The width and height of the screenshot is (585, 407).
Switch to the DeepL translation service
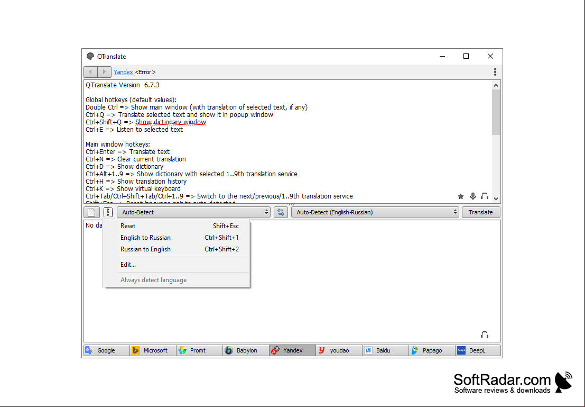point(478,350)
